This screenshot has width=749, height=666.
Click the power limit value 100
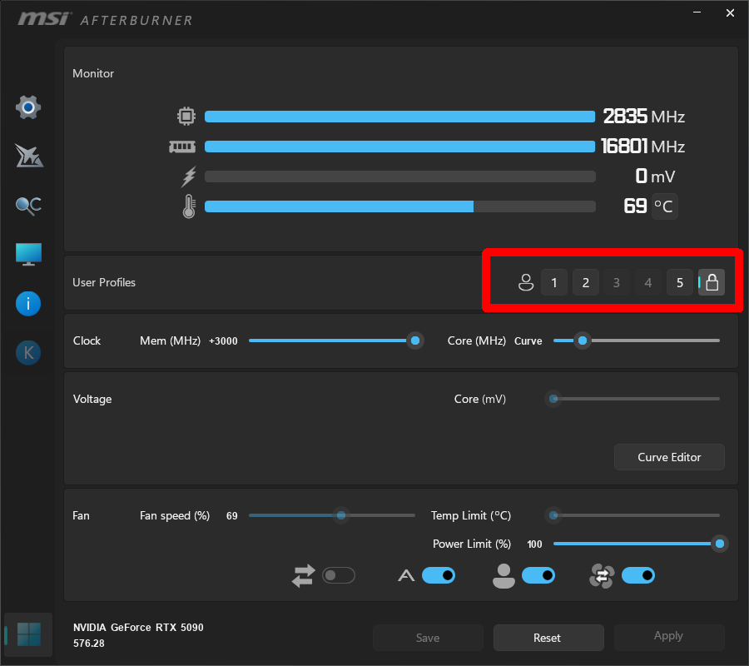click(534, 544)
